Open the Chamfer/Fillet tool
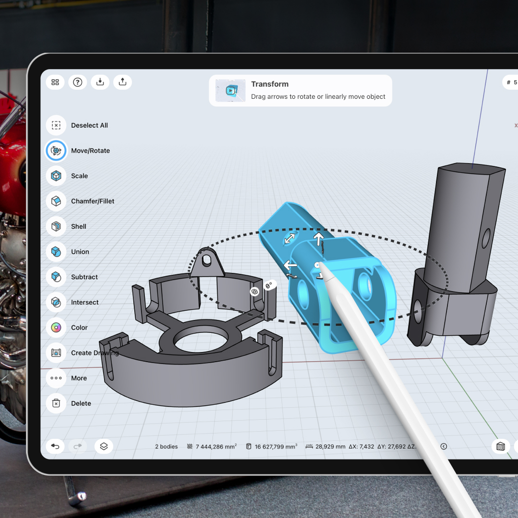518x518 pixels. [x=81, y=201]
